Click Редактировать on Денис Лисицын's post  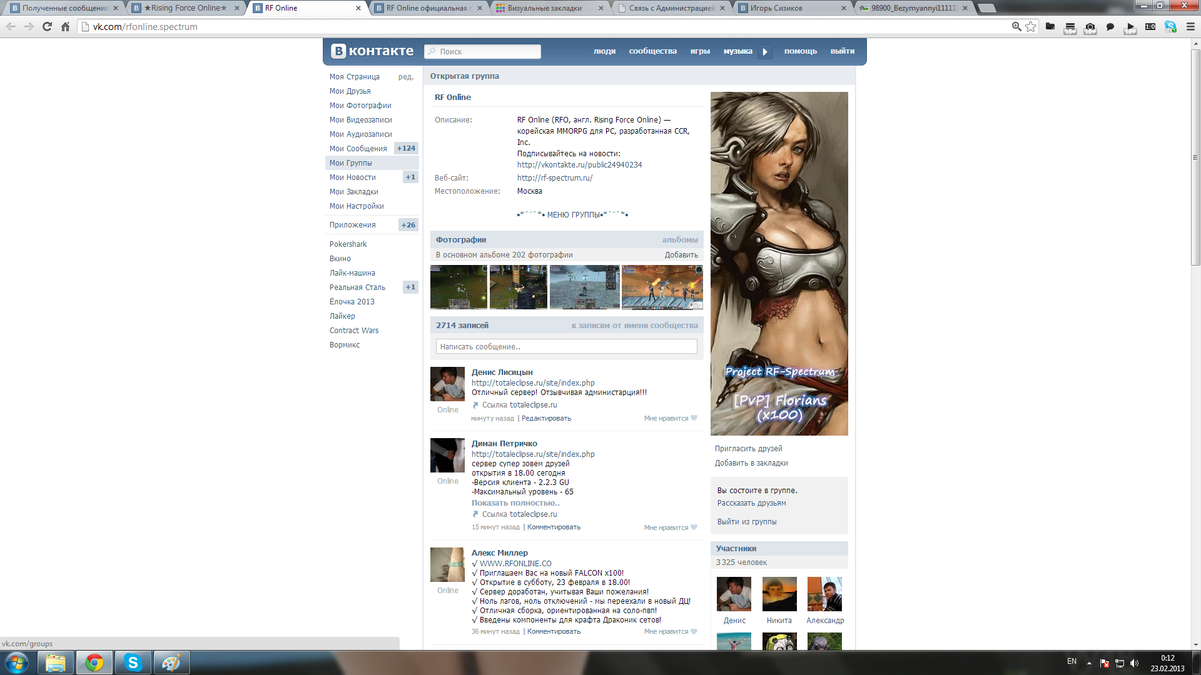546,419
